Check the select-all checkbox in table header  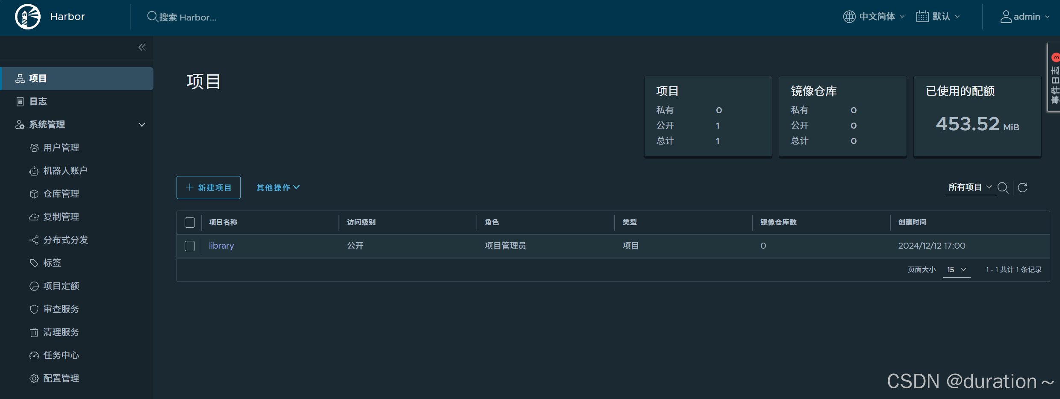190,223
